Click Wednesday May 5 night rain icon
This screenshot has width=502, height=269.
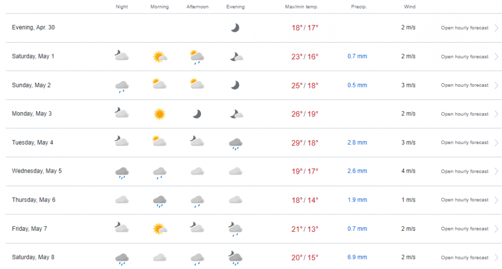122,173
